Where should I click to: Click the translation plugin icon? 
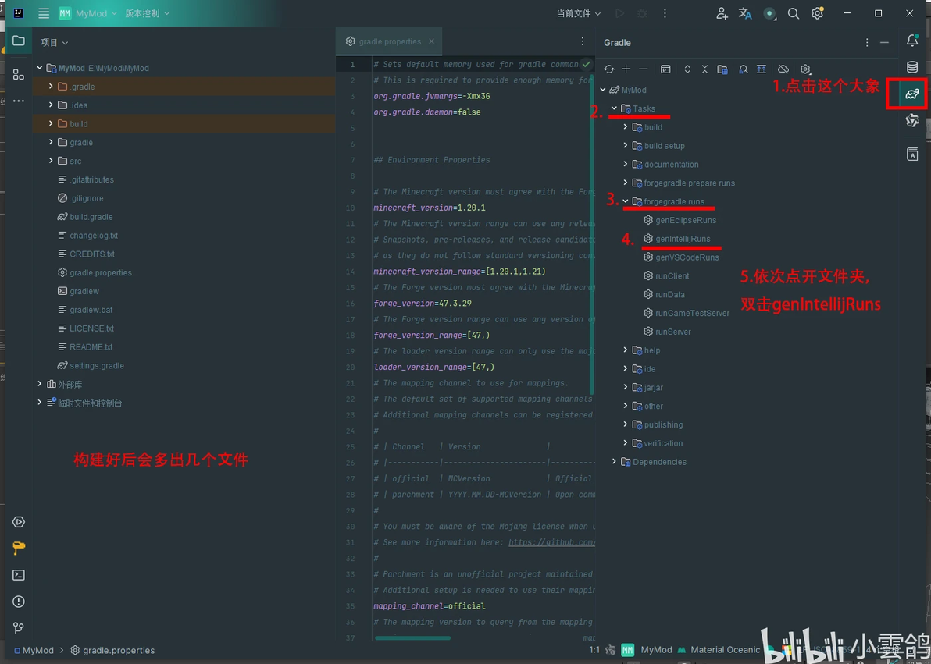[x=745, y=13]
